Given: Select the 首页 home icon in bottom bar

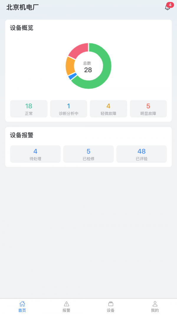Looking at the screenshot, I should pyautogui.click(x=22, y=303).
